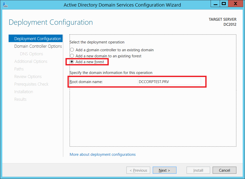
Task: Click the Install button
Action: (198, 170)
